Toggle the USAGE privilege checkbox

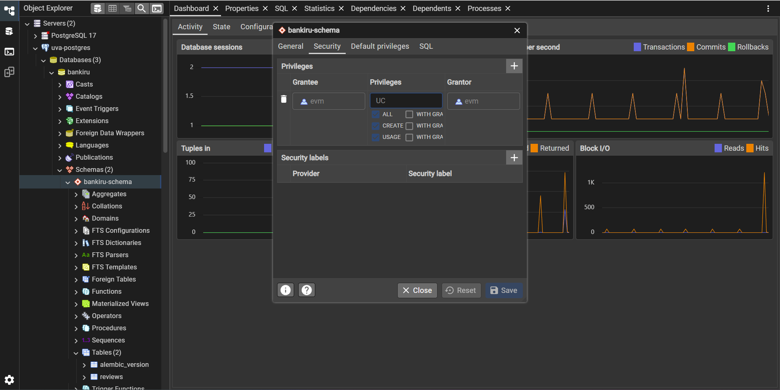pyautogui.click(x=376, y=137)
